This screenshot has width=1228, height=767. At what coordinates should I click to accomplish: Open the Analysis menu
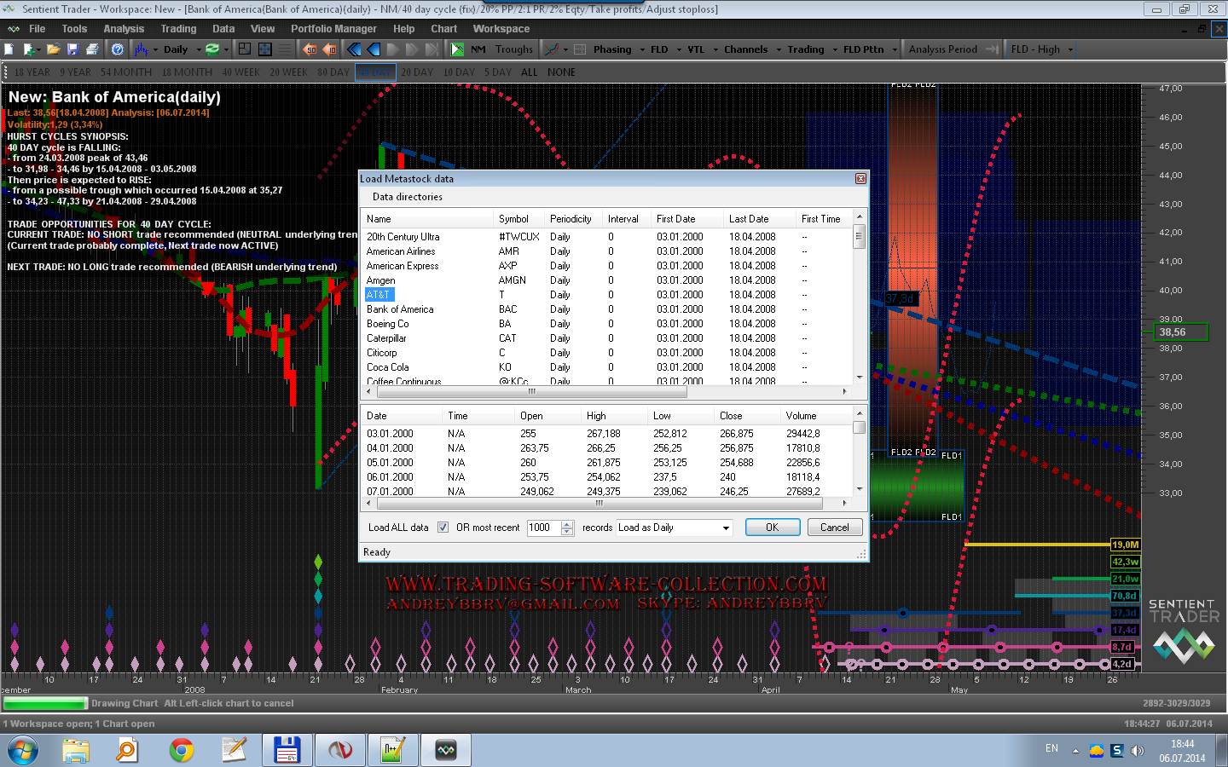124,29
